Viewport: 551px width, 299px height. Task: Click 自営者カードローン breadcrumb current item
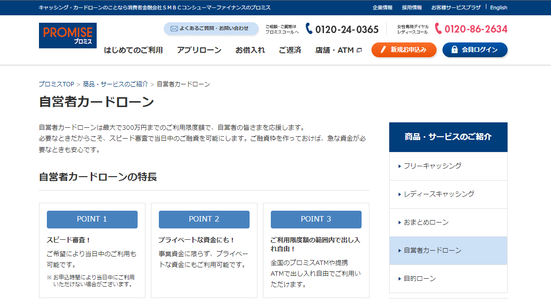coord(184,84)
